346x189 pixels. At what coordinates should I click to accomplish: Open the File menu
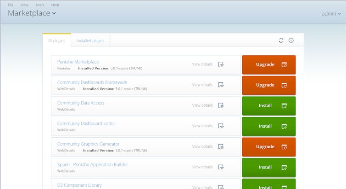click(x=11, y=5)
